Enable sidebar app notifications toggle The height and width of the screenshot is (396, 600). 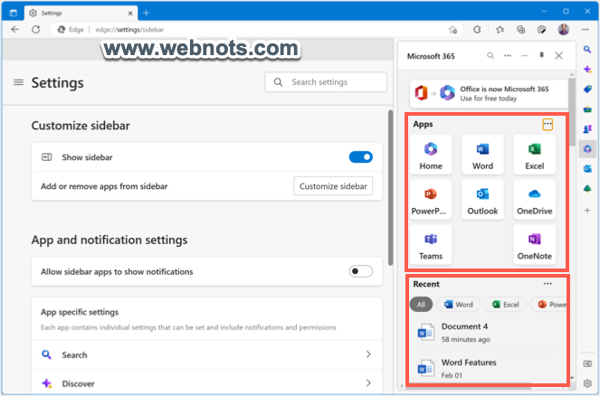pos(360,271)
